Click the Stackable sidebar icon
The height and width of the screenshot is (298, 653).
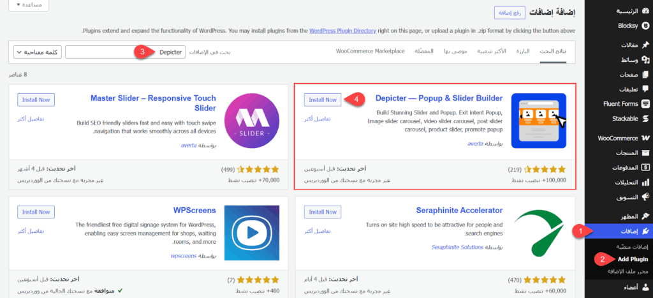point(645,119)
